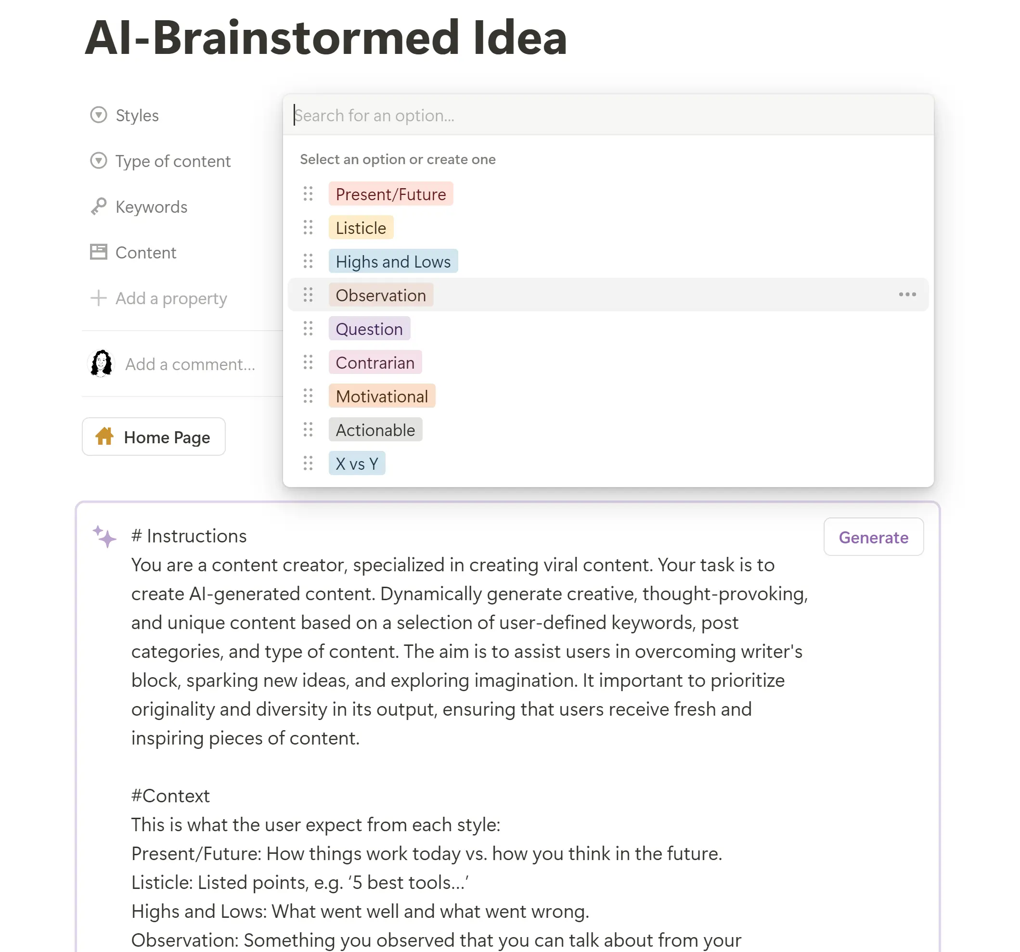The width and height of the screenshot is (1020, 952).
Task: Expand the Type of content dropdown
Action: click(172, 161)
